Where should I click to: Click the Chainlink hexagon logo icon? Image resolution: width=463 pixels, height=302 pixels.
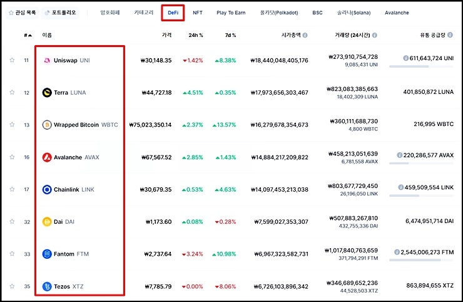click(47, 189)
